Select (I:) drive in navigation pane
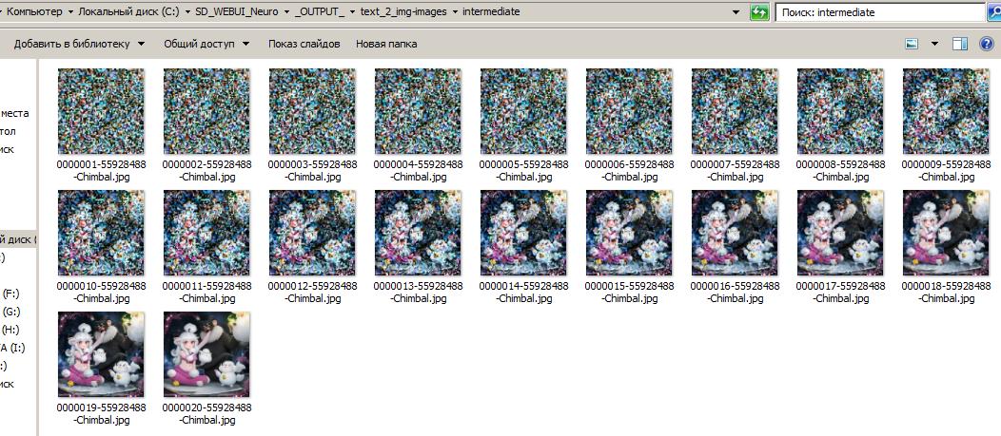The image size is (1001, 436). (12, 348)
